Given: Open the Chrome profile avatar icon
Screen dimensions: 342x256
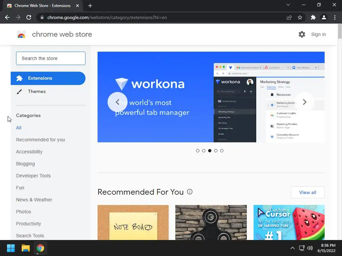Looking at the screenshot, I should tap(324, 17).
